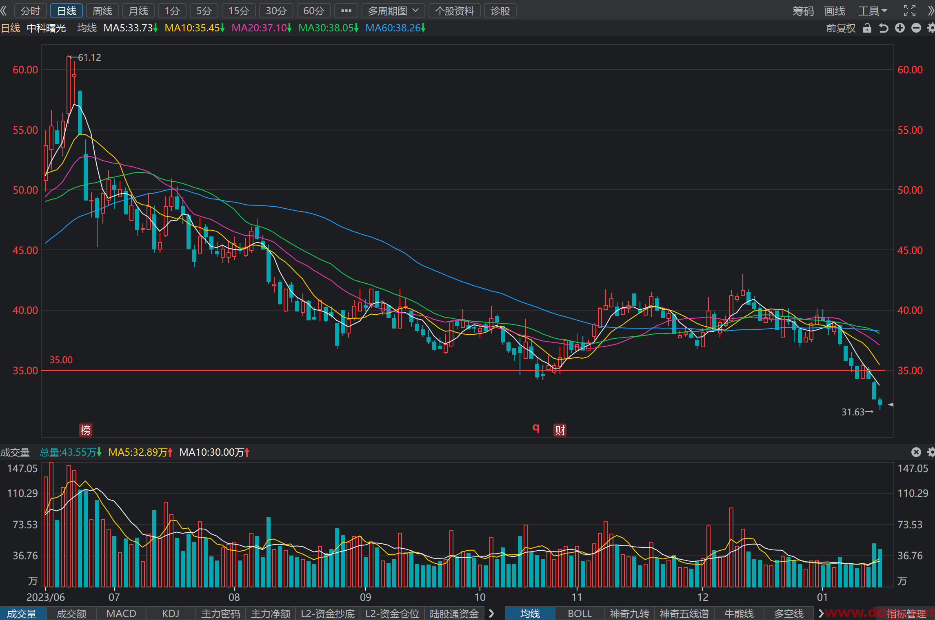
Task: Select the L2-资金仓位 indicator tab
Action: 392,613
